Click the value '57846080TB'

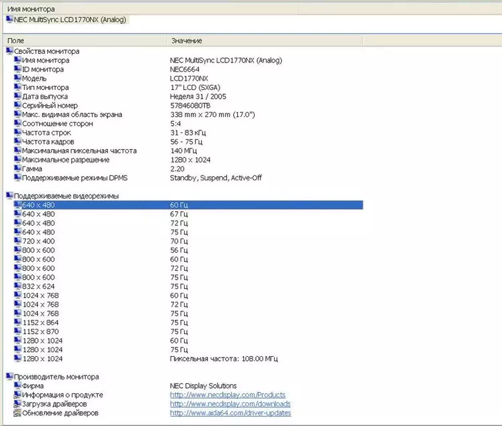pos(190,105)
